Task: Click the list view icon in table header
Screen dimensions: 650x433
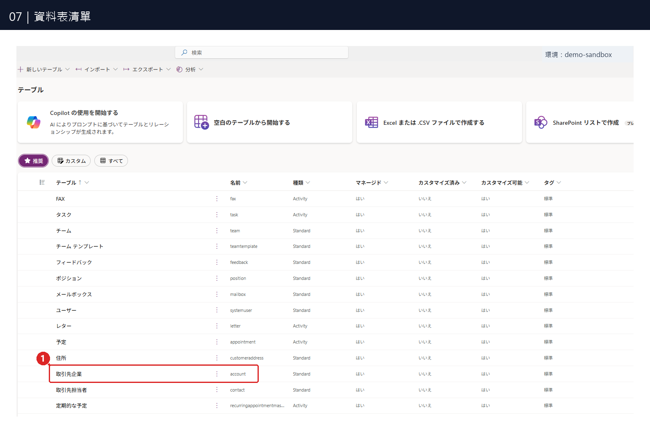Action: click(x=42, y=182)
